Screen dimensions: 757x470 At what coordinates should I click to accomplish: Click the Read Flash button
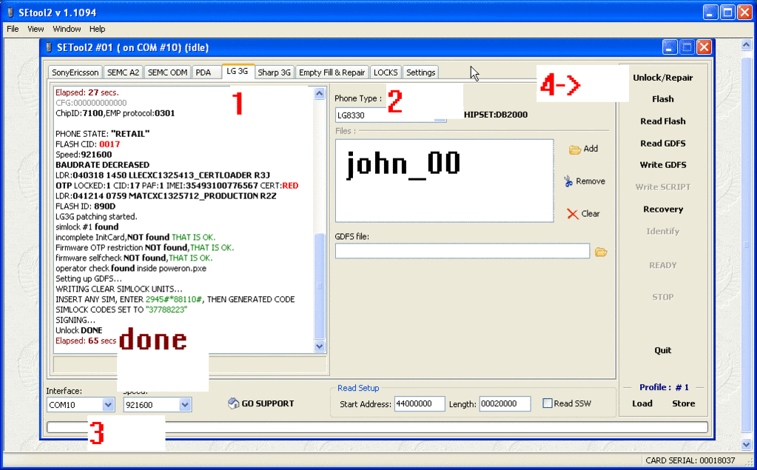(x=663, y=121)
